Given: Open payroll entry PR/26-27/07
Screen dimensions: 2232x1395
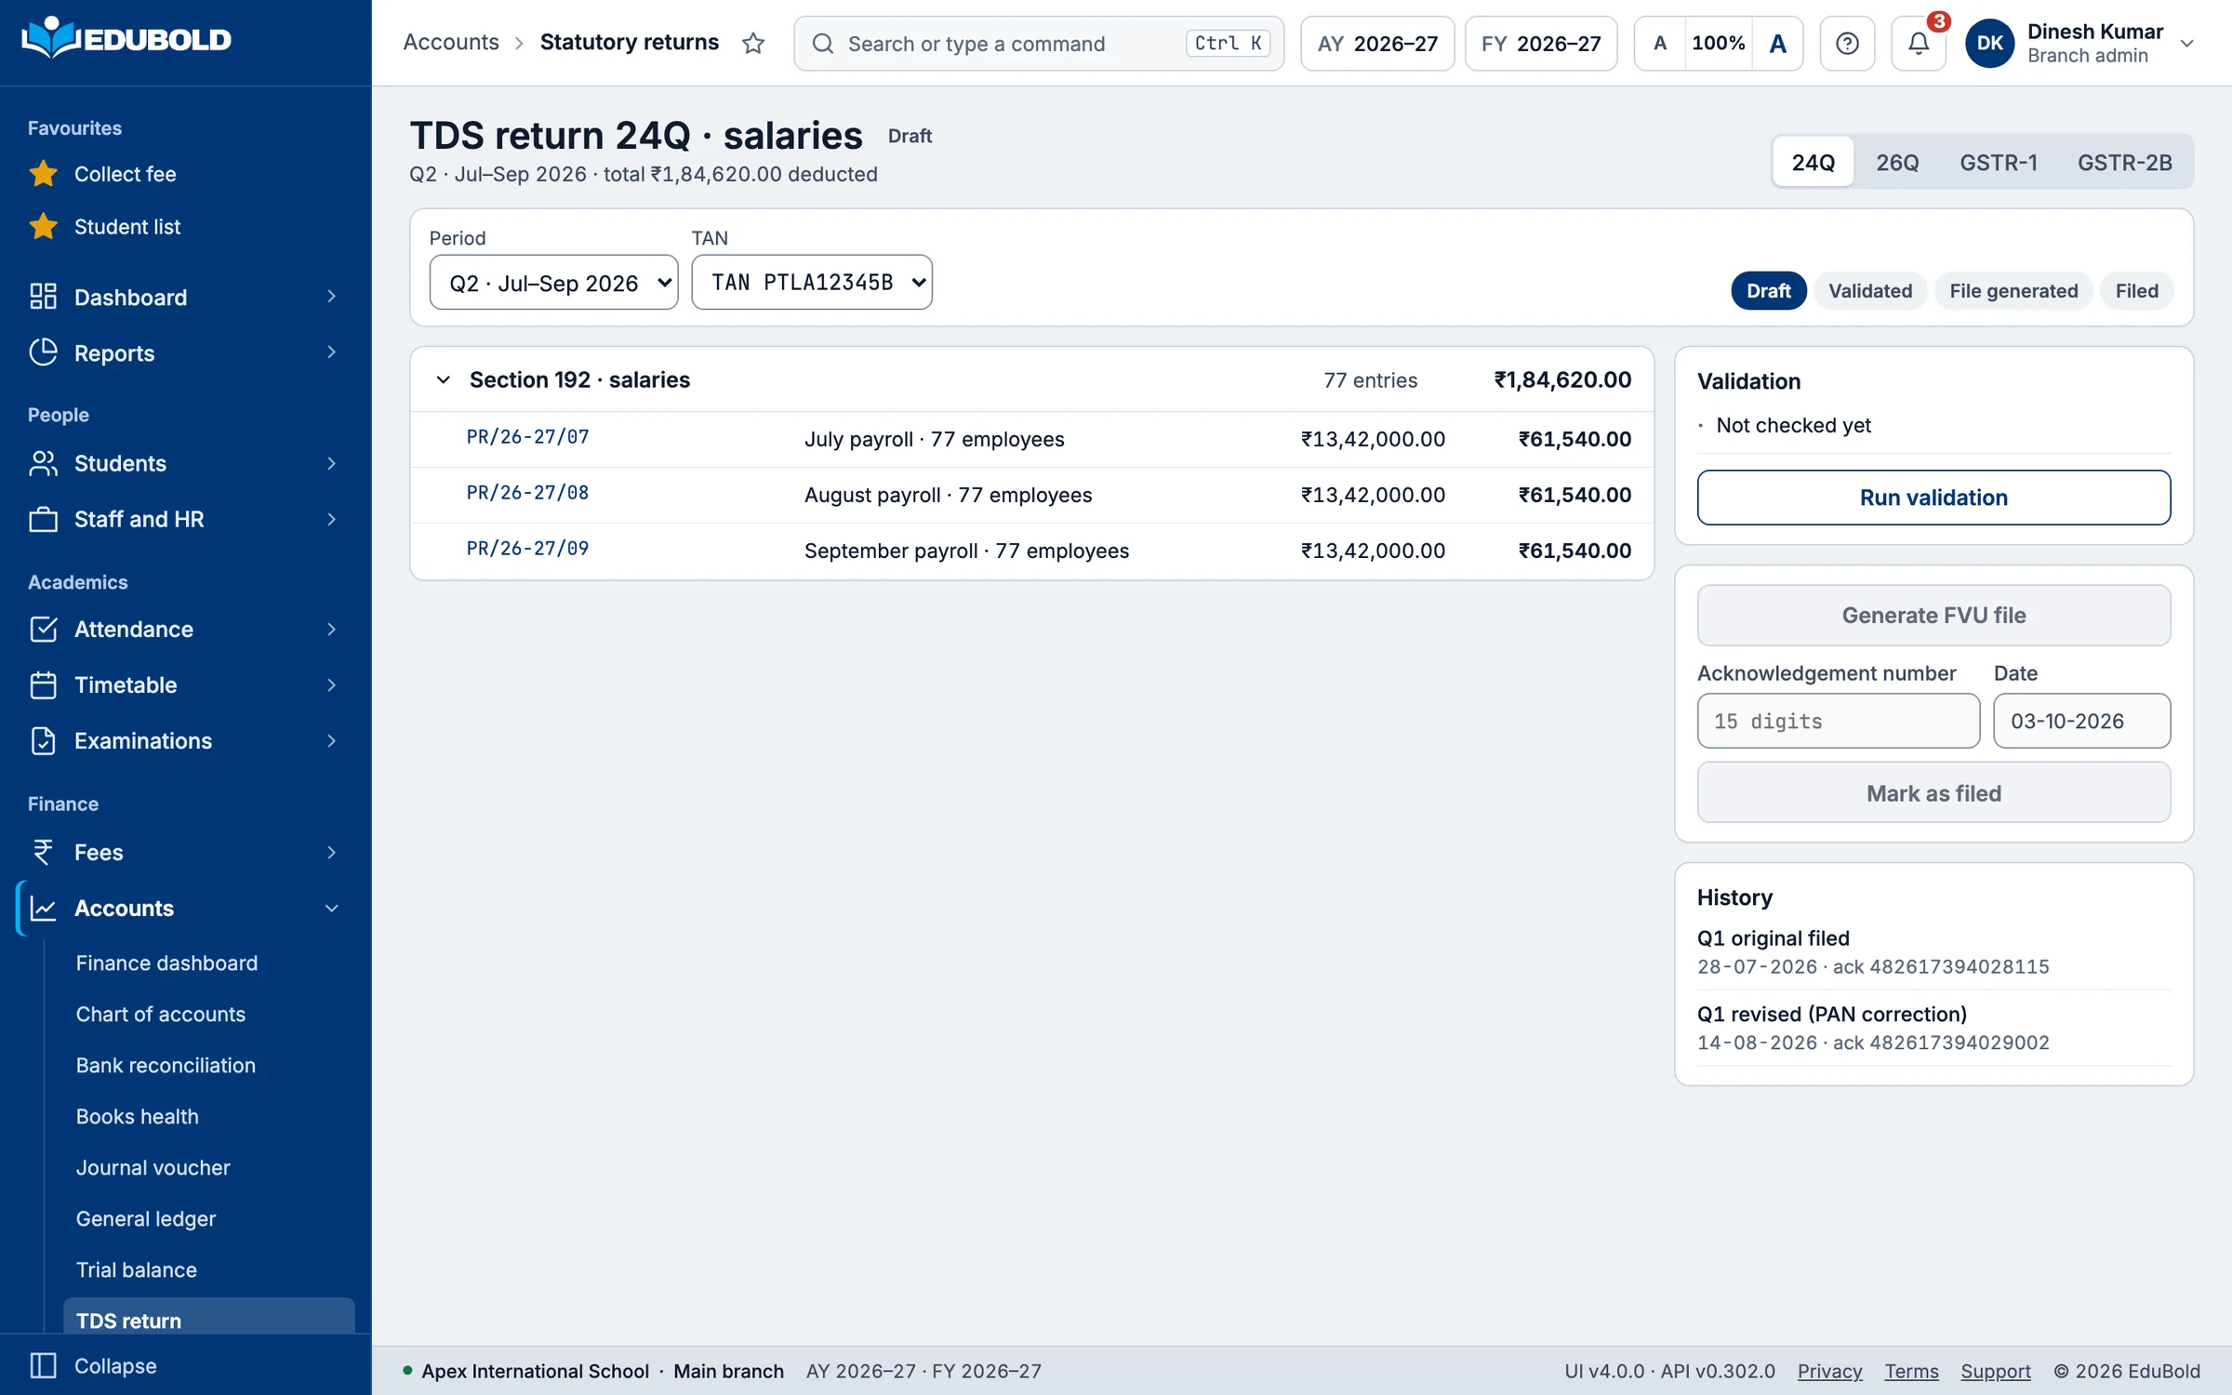Looking at the screenshot, I should pos(527,437).
